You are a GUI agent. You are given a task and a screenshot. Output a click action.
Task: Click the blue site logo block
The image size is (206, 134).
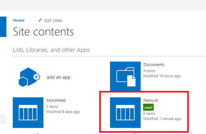[x=3, y=27]
